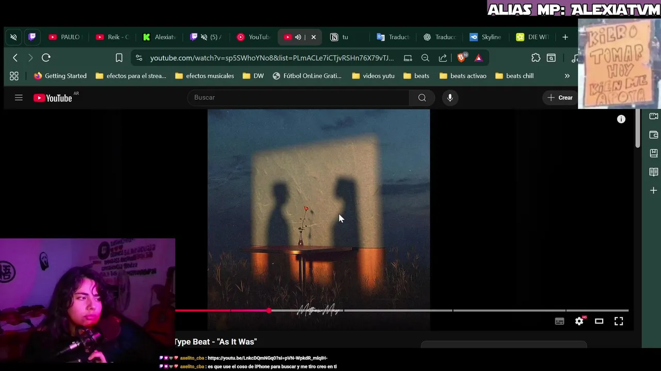Focus the YouTube 'Buscar' search field
Image resolution: width=661 pixels, height=371 pixels.
[x=298, y=97]
